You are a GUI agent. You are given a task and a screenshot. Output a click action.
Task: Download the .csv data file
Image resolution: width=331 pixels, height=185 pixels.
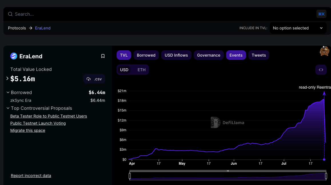94,79
